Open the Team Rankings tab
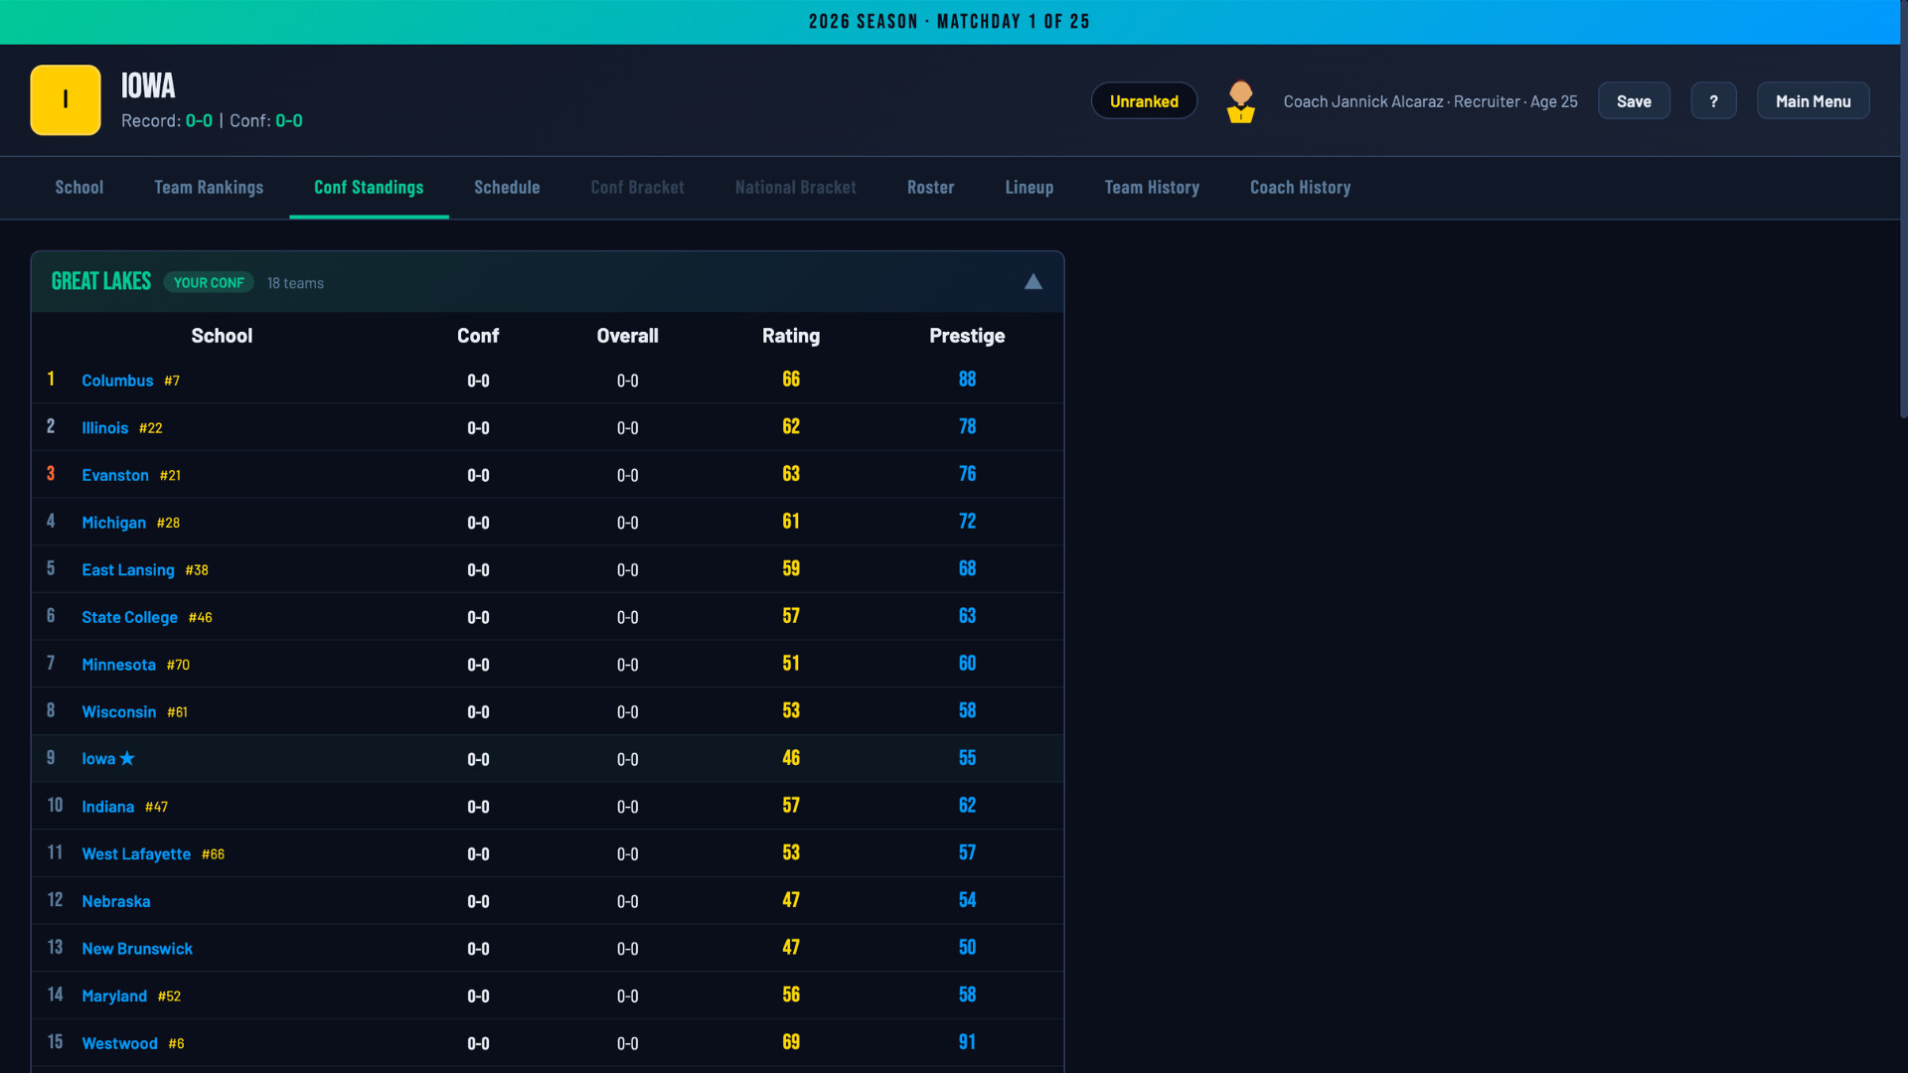The height and width of the screenshot is (1073, 1908). click(x=209, y=188)
